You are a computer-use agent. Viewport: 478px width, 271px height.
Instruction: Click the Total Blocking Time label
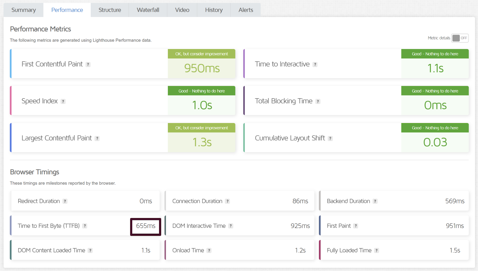[284, 101]
